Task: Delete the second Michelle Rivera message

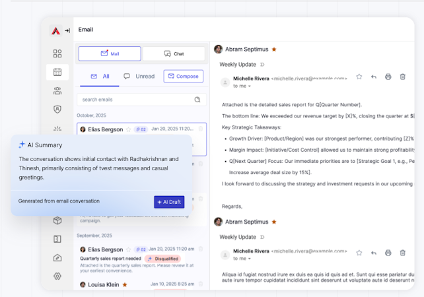Action: coord(403,253)
